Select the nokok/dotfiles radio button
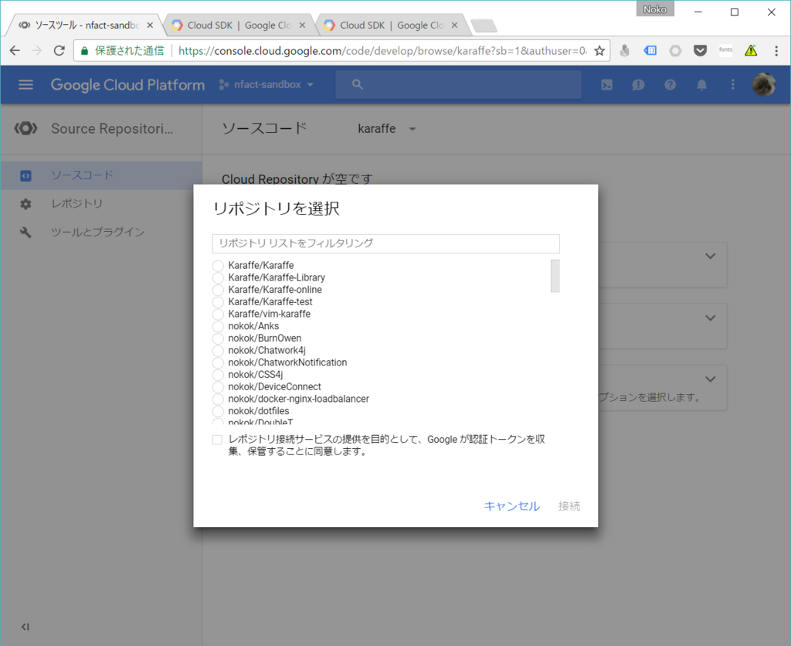791x646 pixels. pyautogui.click(x=218, y=411)
